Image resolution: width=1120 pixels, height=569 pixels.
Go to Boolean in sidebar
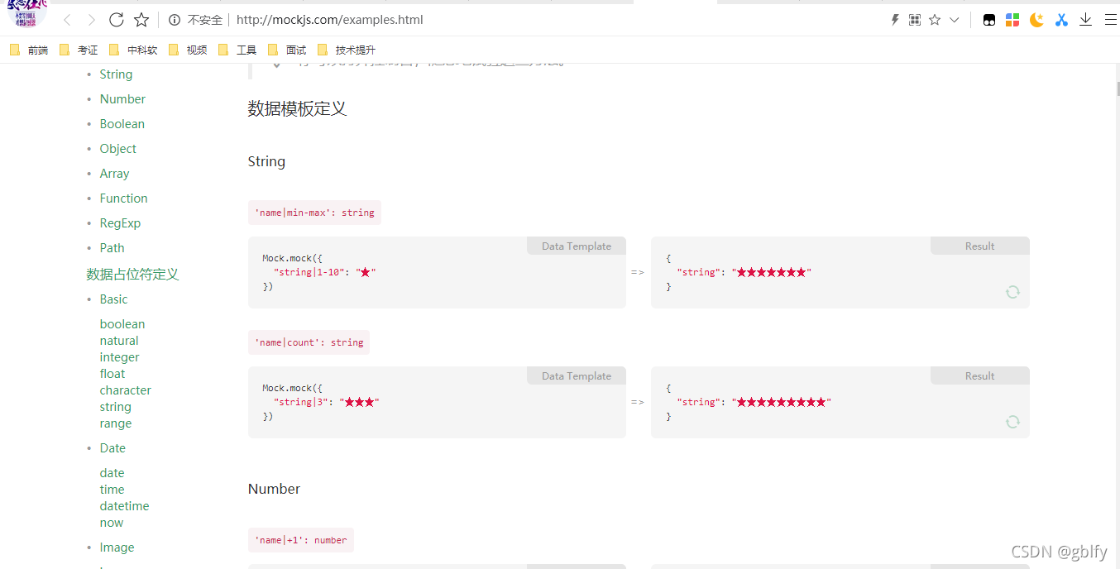coord(122,124)
